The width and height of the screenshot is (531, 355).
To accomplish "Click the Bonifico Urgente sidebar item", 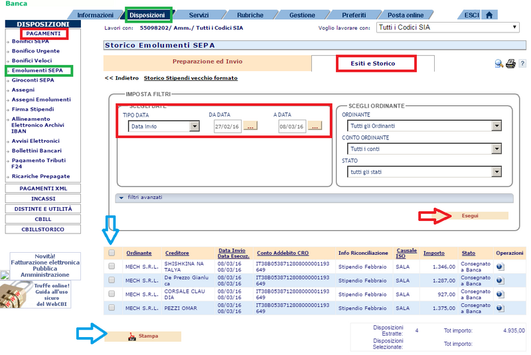I will 35,50.
